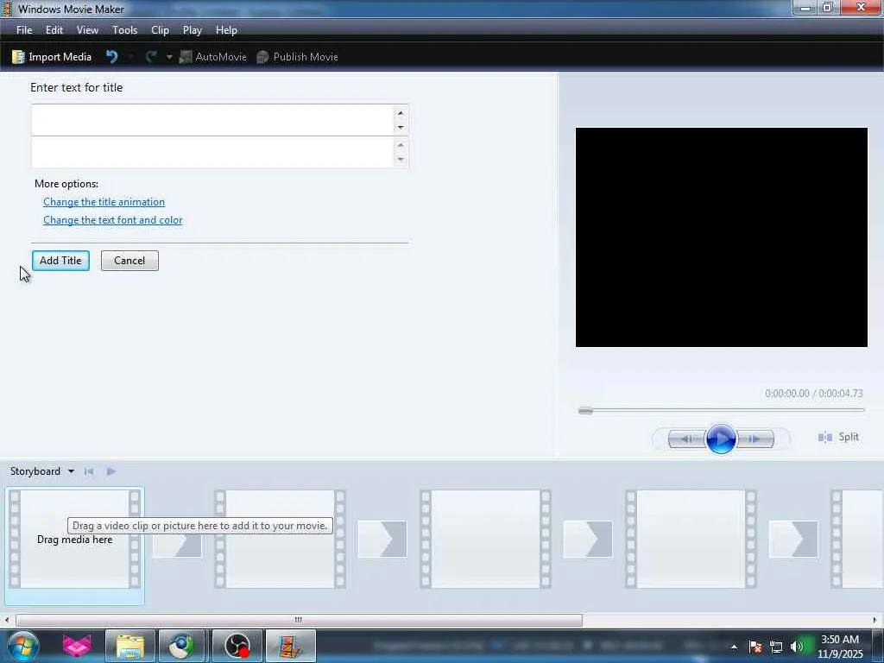Open the Edit menu
Screen dimensions: 884x663
pos(54,30)
